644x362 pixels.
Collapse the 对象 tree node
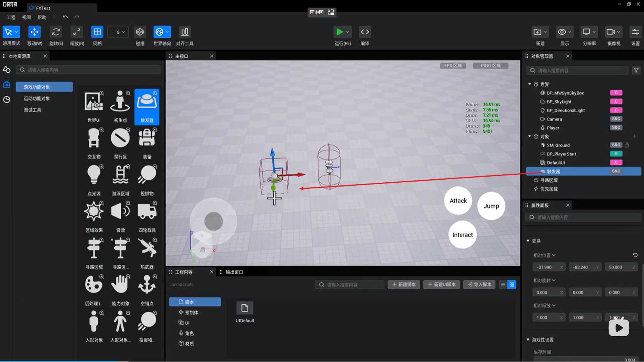(x=530, y=136)
